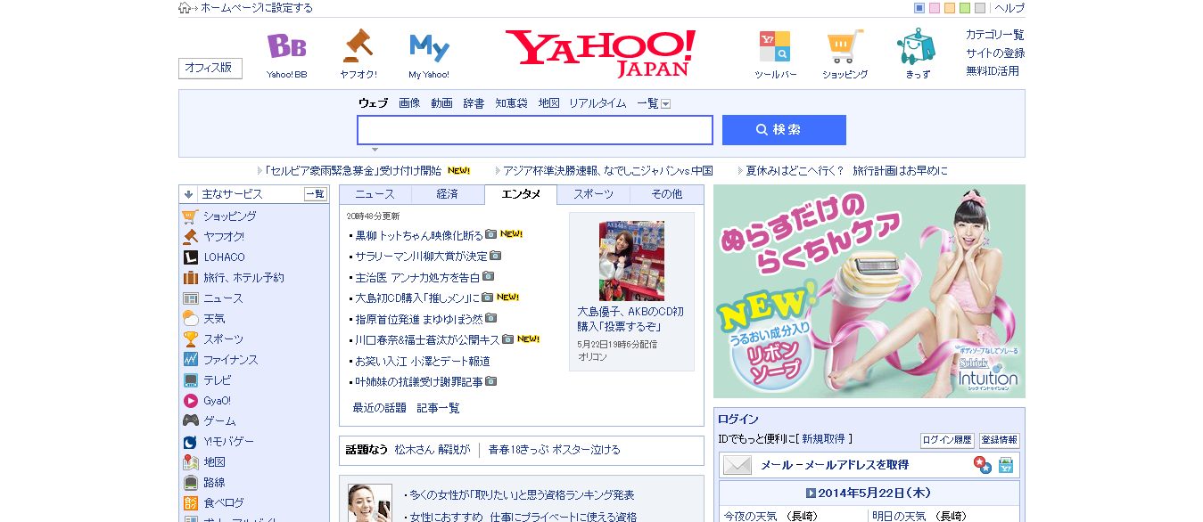
Task: Click the スポーツ trophy icon in sidebar
Action: (190, 339)
